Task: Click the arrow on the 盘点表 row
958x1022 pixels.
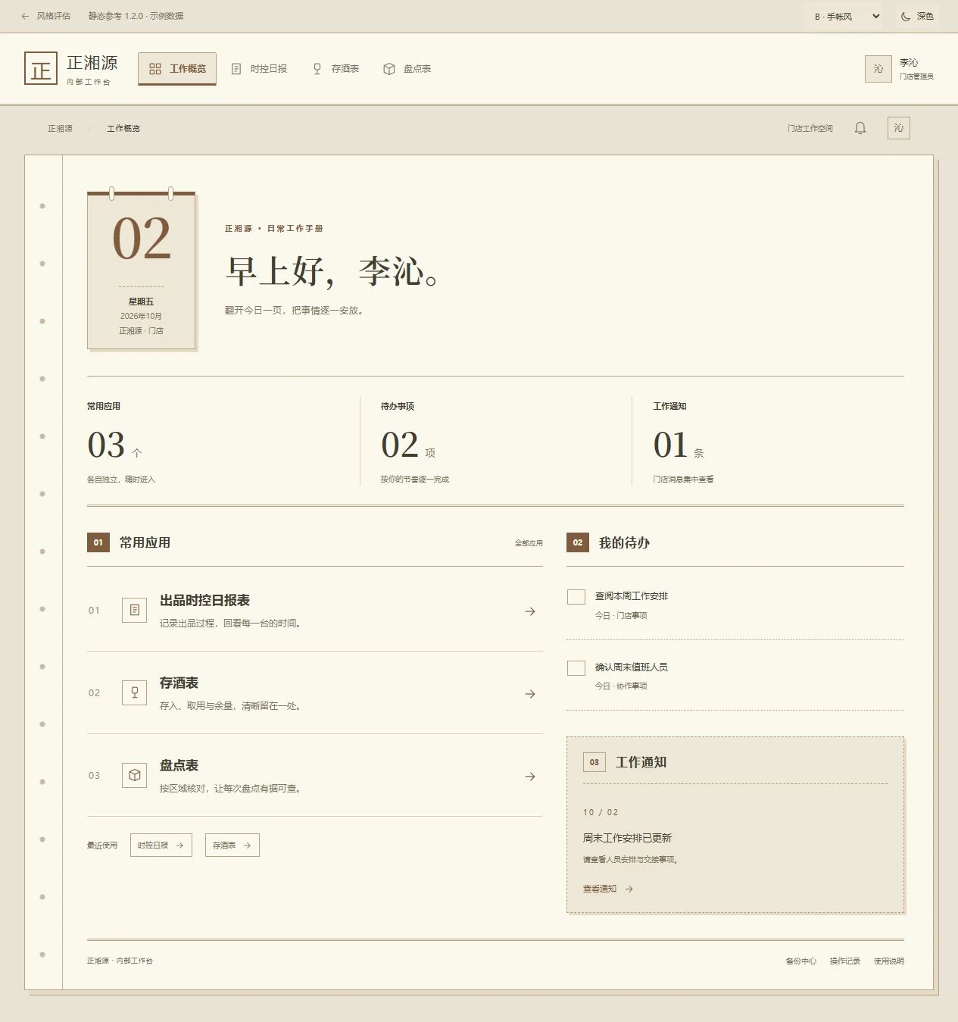Action: [x=530, y=777]
